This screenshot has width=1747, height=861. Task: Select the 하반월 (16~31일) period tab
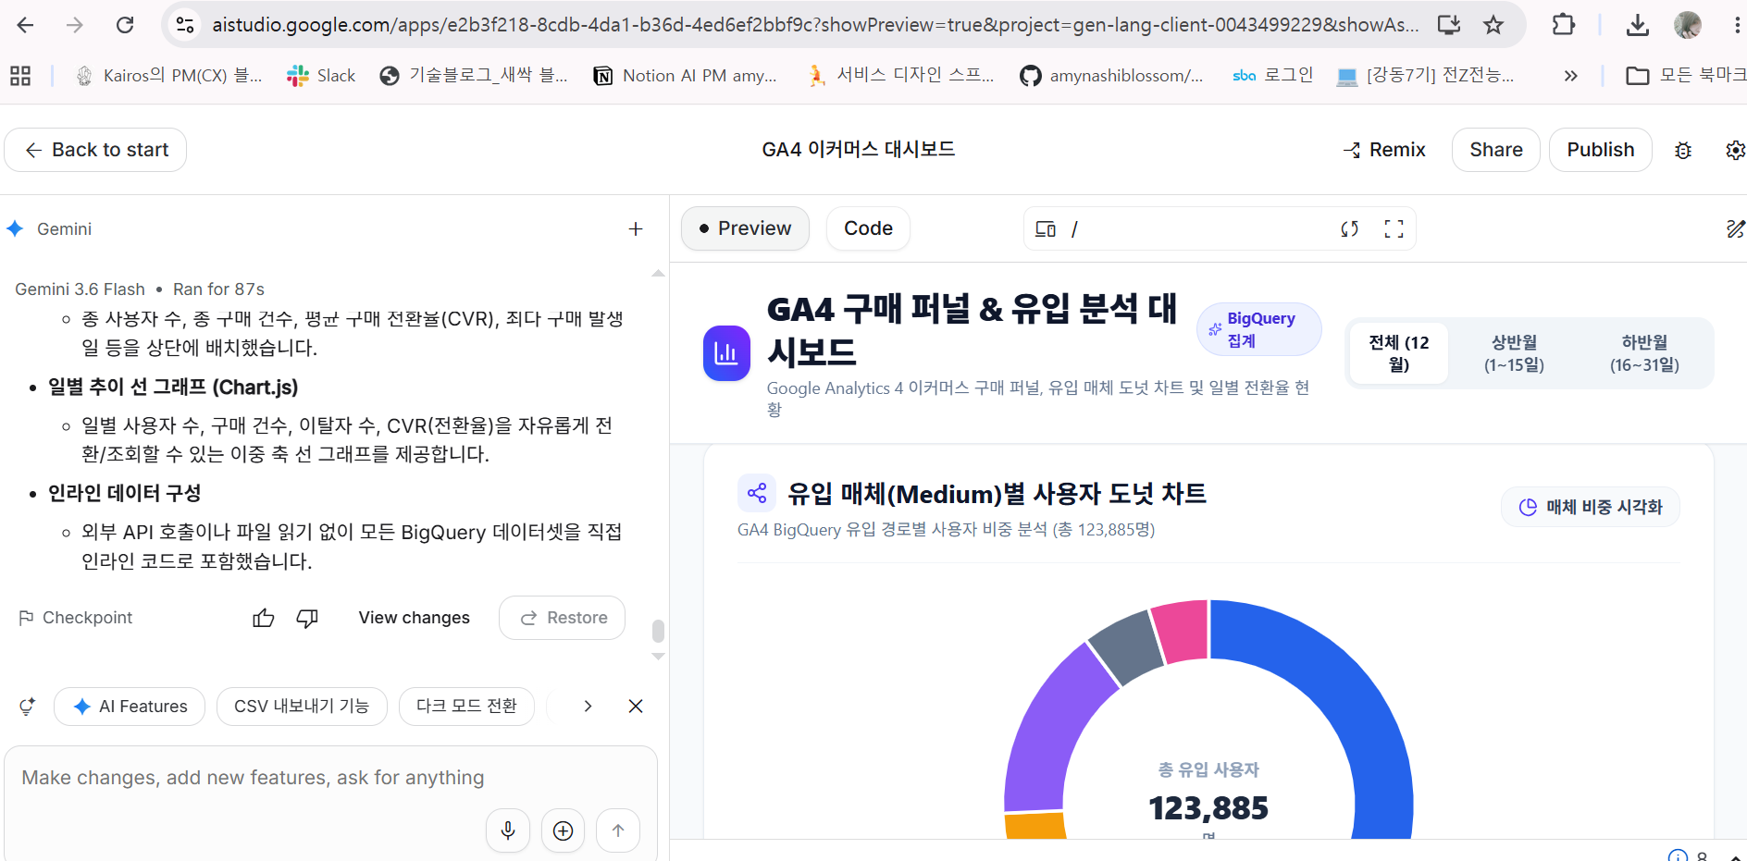click(x=1644, y=353)
